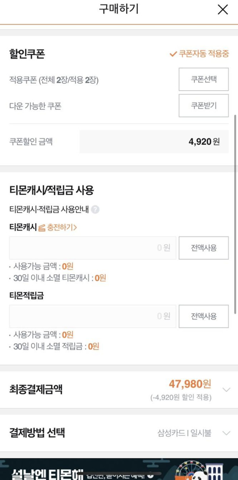238x480 pixels.
Task: Tap the 충전하기 coin stack icon
Action: [42, 228]
